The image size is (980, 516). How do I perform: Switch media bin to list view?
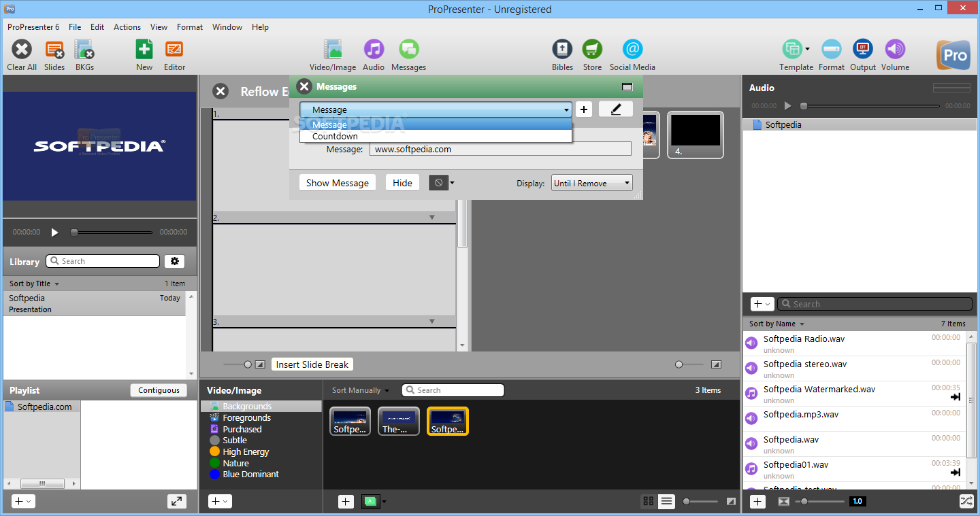click(666, 501)
